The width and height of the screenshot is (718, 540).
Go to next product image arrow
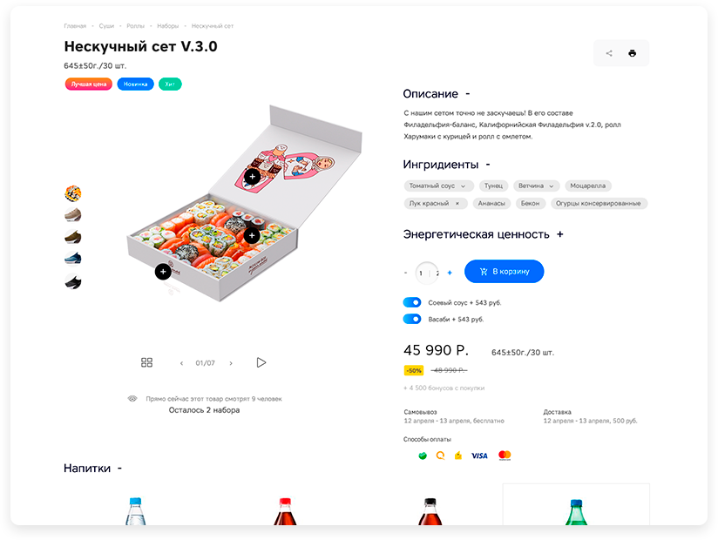click(231, 363)
